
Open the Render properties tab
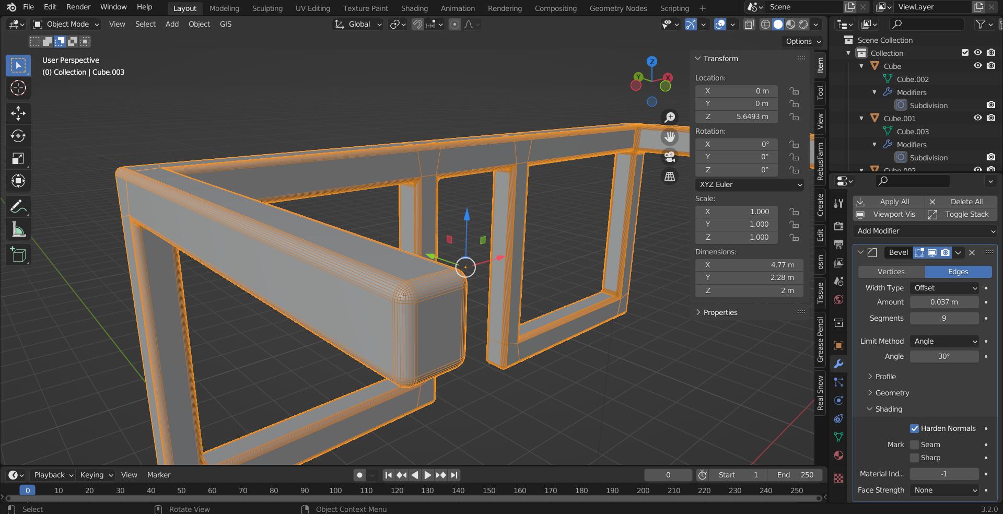click(x=838, y=226)
